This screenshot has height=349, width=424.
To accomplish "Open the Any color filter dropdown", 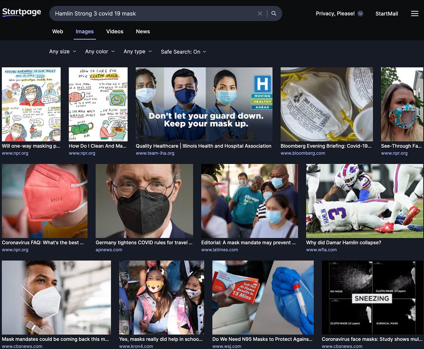I will [x=100, y=52].
